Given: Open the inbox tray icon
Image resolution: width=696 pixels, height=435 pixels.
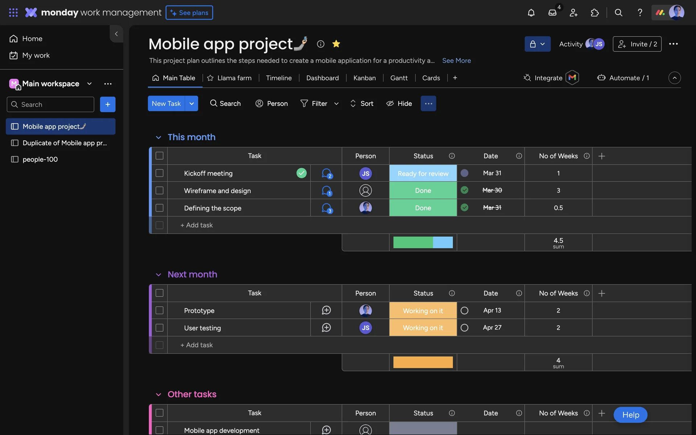Looking at the screenshot, I should pyautogui.click(x=552, y=13).
